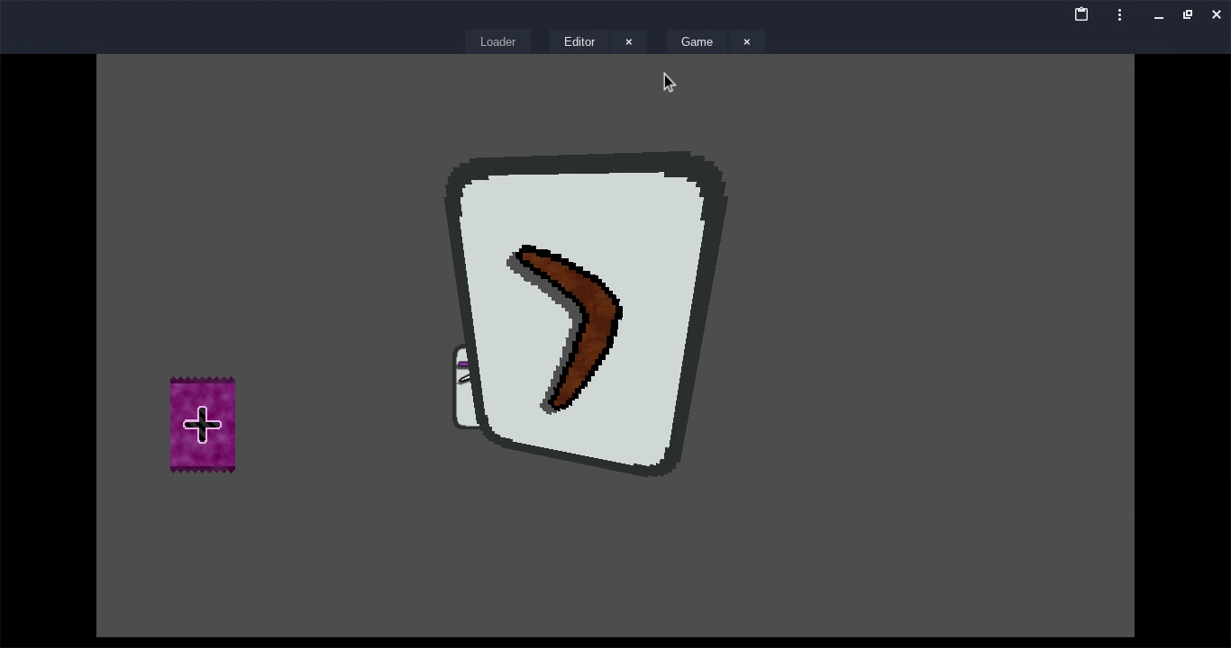Click empty gray canvas below the purple card
The width and height of the screenshot is (1231, 648).
pos(203,549)
